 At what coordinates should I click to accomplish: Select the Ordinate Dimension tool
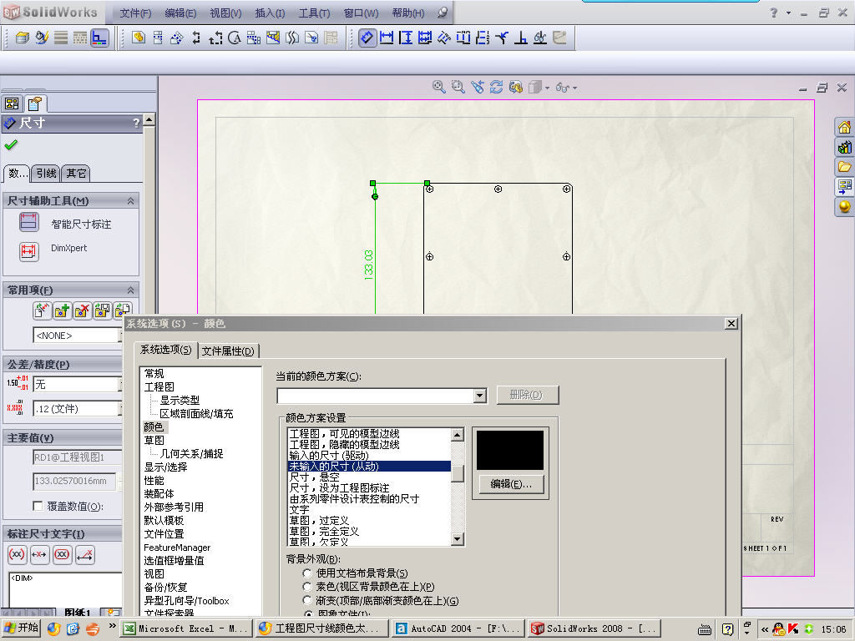(444, 38)
